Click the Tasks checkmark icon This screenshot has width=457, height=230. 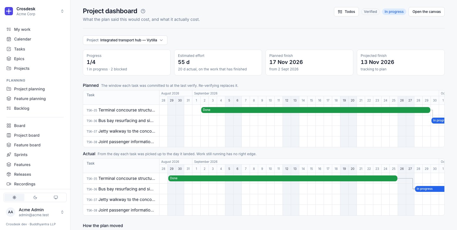coord(9,49)
